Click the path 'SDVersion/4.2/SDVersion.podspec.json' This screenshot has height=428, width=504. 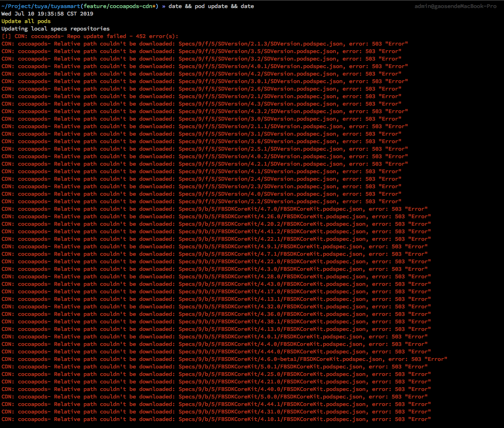(277, 74)
